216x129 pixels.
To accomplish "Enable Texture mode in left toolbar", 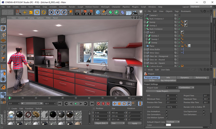I will (x=3, y=34).
